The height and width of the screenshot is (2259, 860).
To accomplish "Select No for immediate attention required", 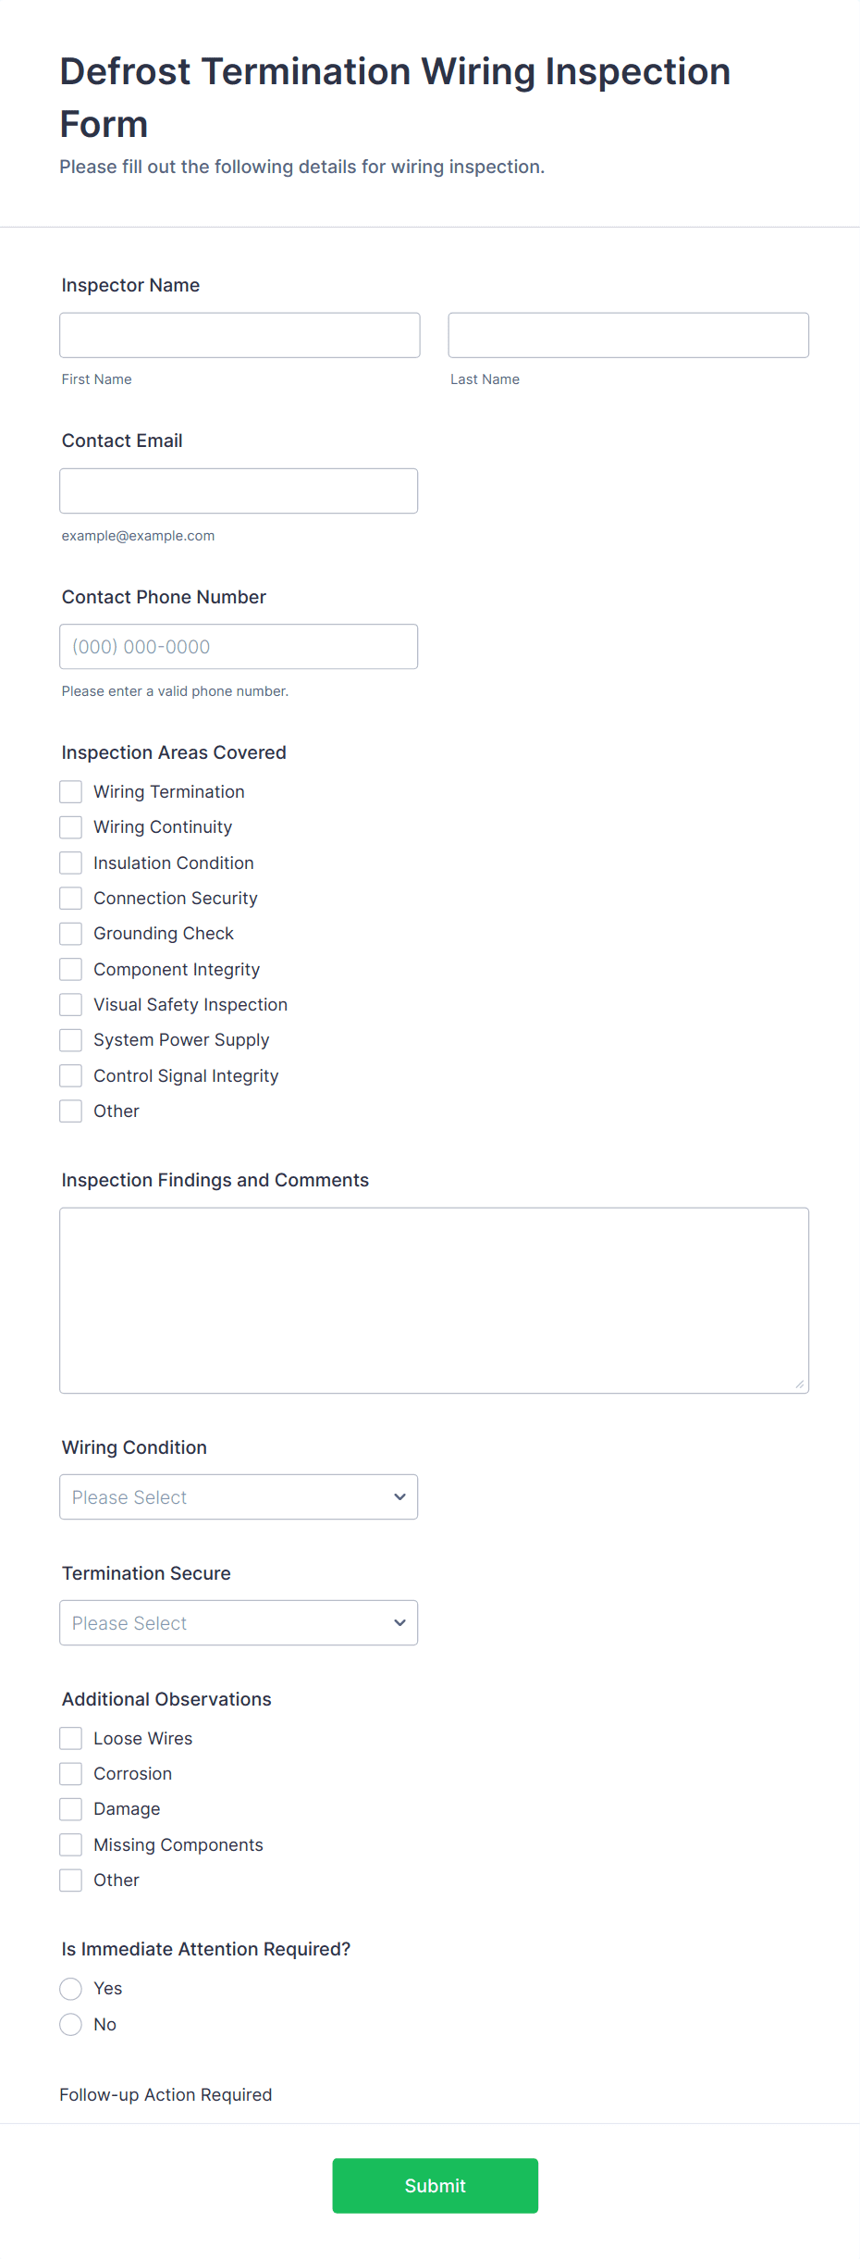I will click(x=71, y=2025).
